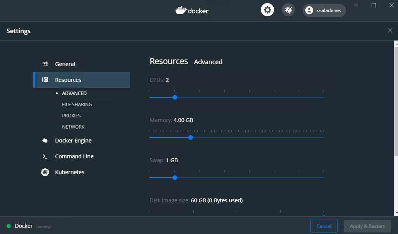Maximize the Docker Desktop window

374,5
